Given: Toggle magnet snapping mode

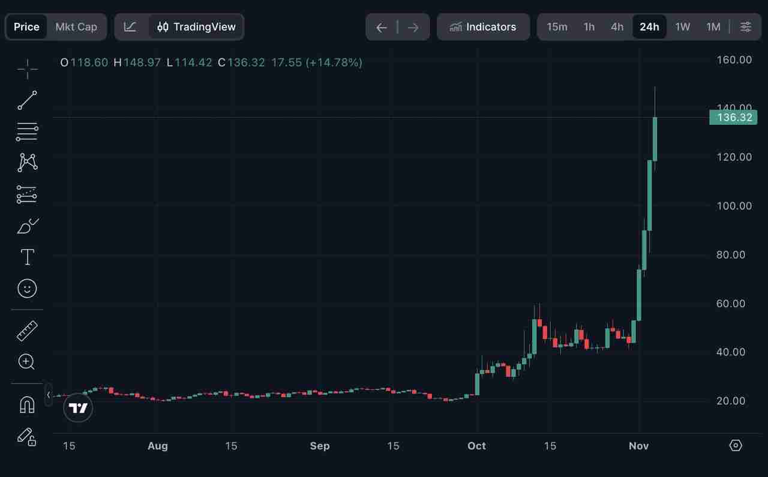Looking at the screenshot, I should pyautogui.click(x=27, y=404).
